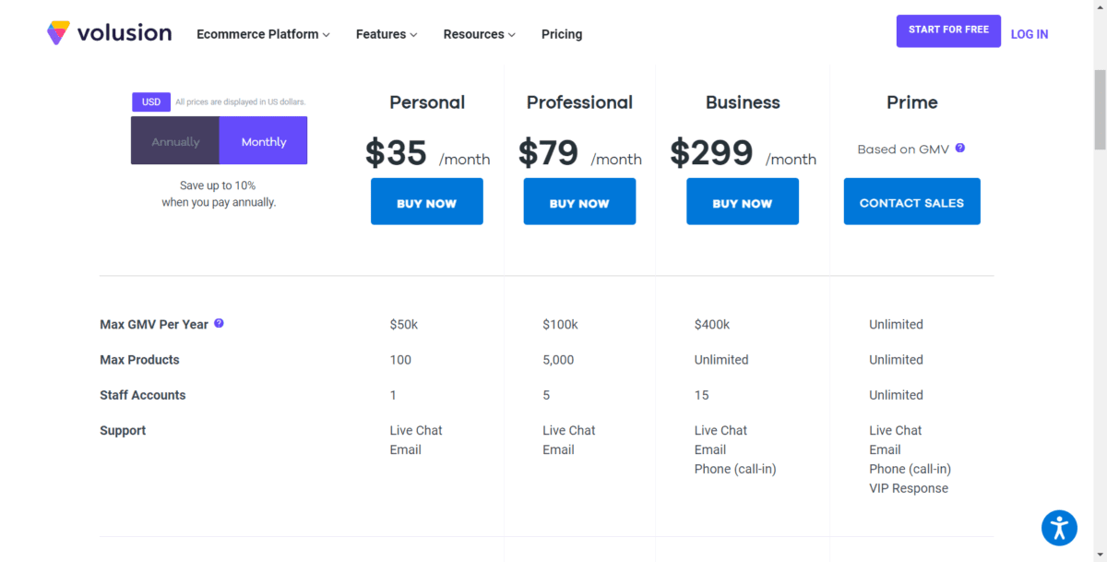Click the Professional plan heading
The width and height of the screenshot is (1107, 562).
tap(579, 102)
